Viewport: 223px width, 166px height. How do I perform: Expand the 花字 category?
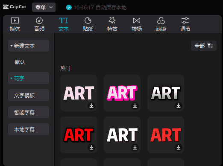pos(29,78)
